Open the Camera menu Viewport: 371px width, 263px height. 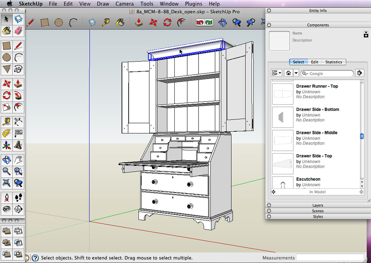(124, 4)
